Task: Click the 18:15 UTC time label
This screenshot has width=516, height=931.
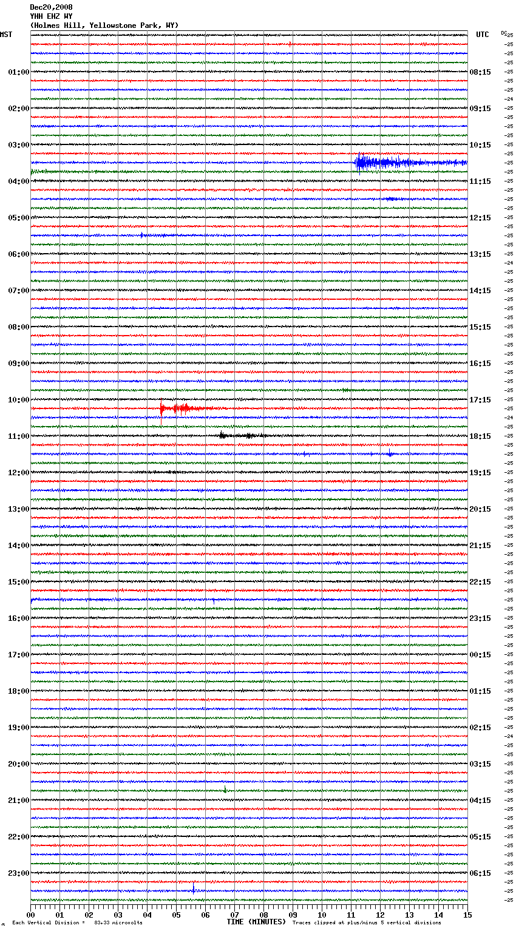Action: [x=480, y=436]
